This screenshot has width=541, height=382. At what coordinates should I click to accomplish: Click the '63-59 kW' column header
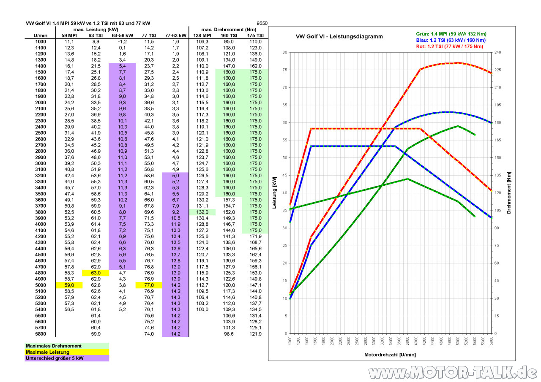pos(122,35)
